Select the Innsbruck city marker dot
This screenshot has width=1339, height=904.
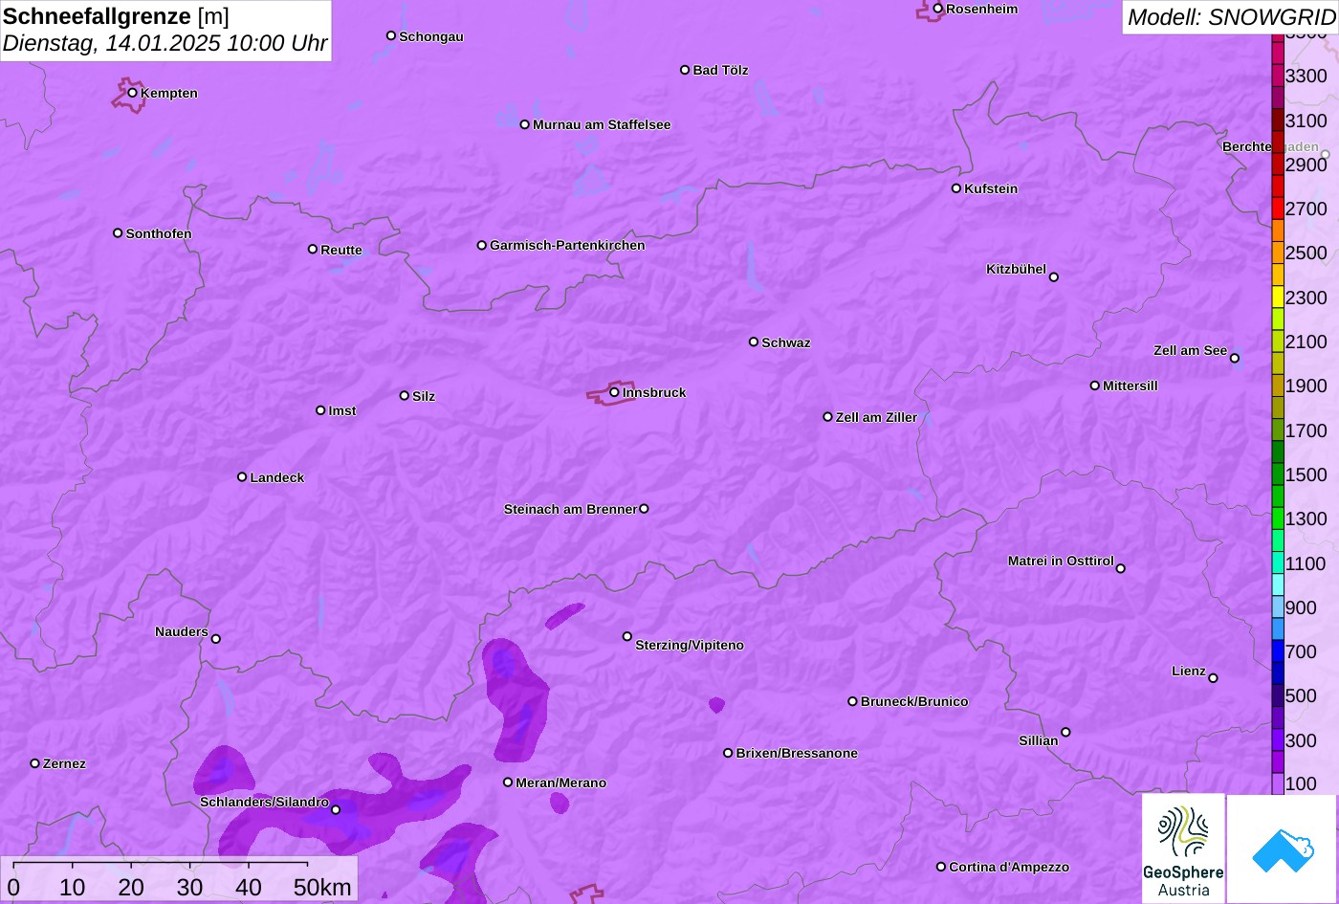[x=614, y=392]
